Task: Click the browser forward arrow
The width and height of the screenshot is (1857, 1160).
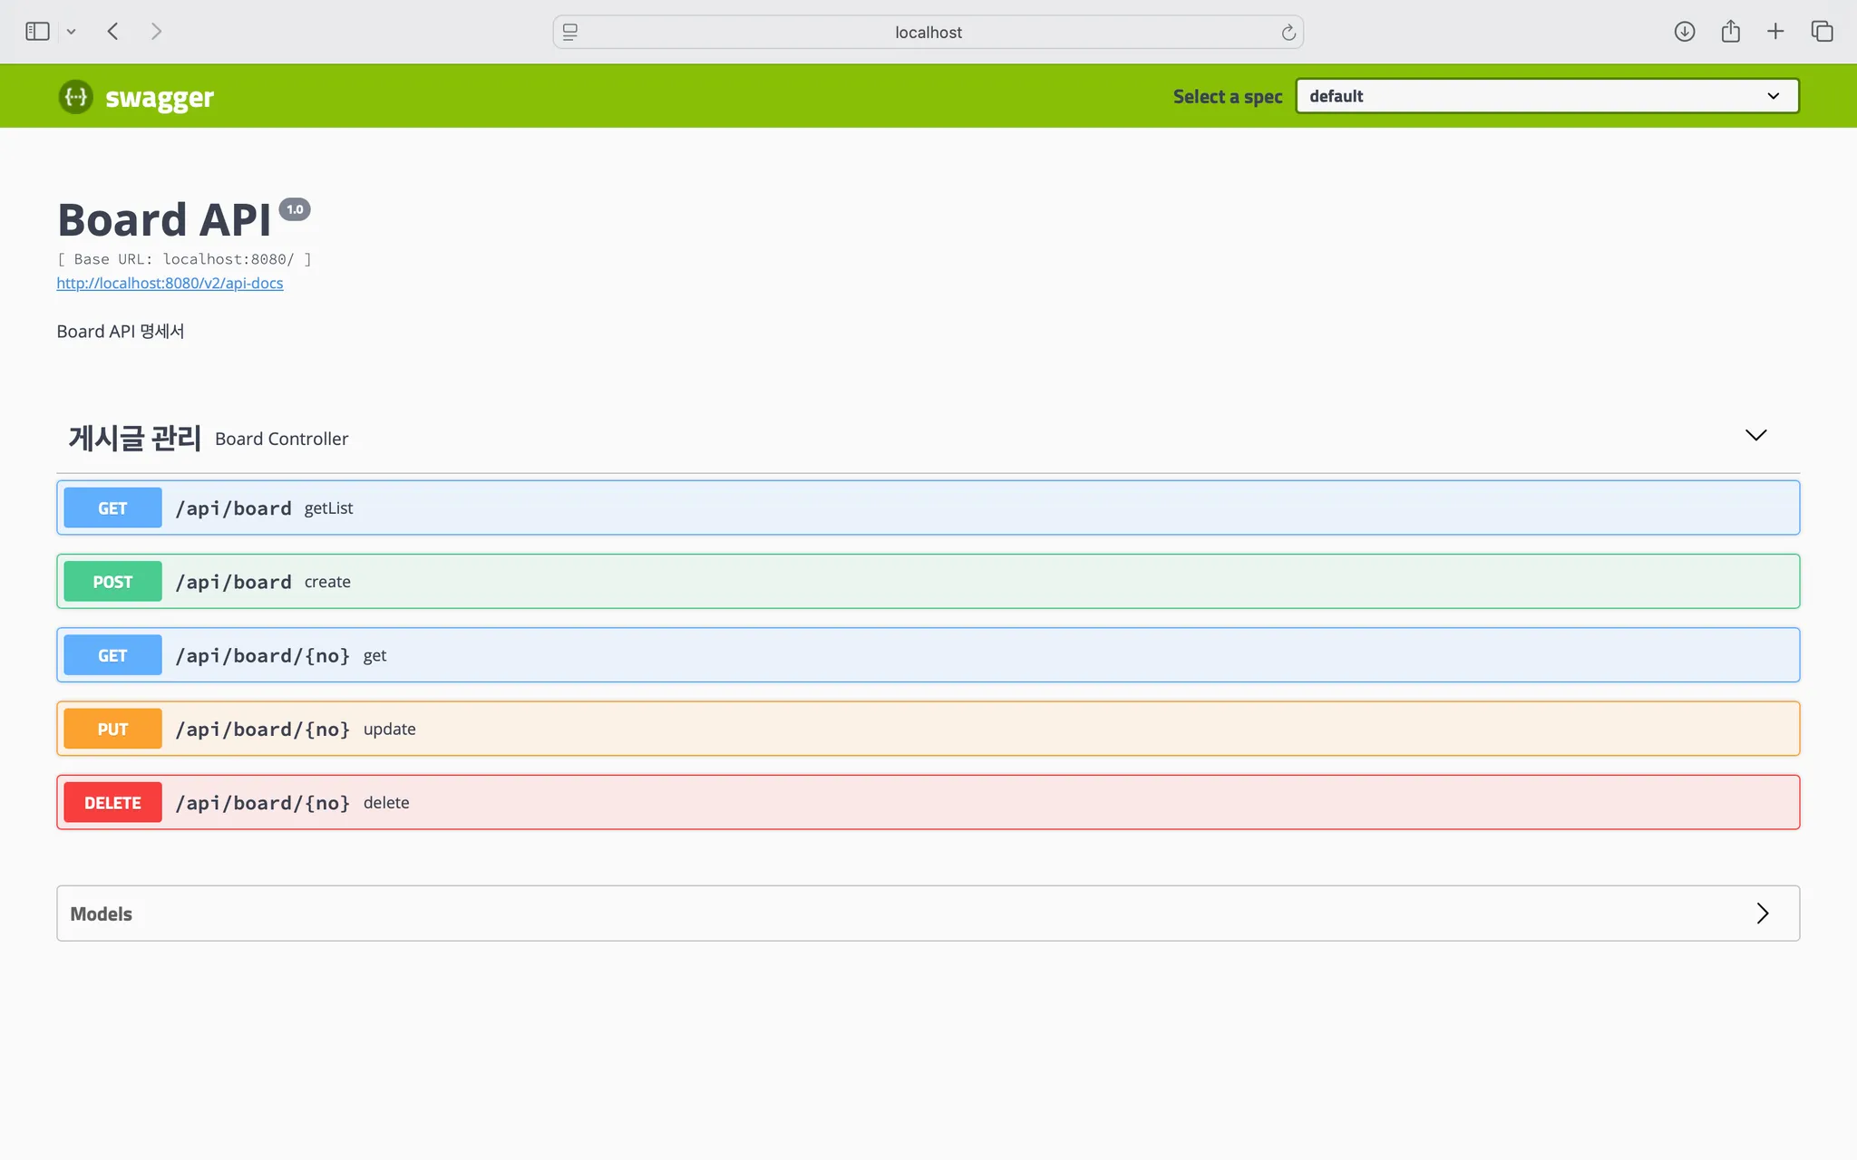Action: pyautogui.click(x=156, y=32)
